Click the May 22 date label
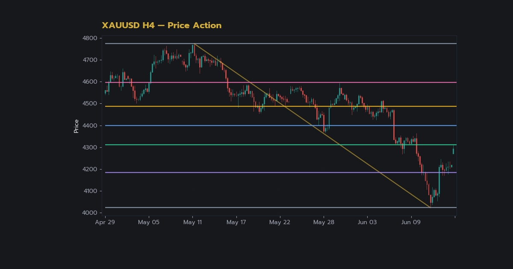 [x=280, y=222]
